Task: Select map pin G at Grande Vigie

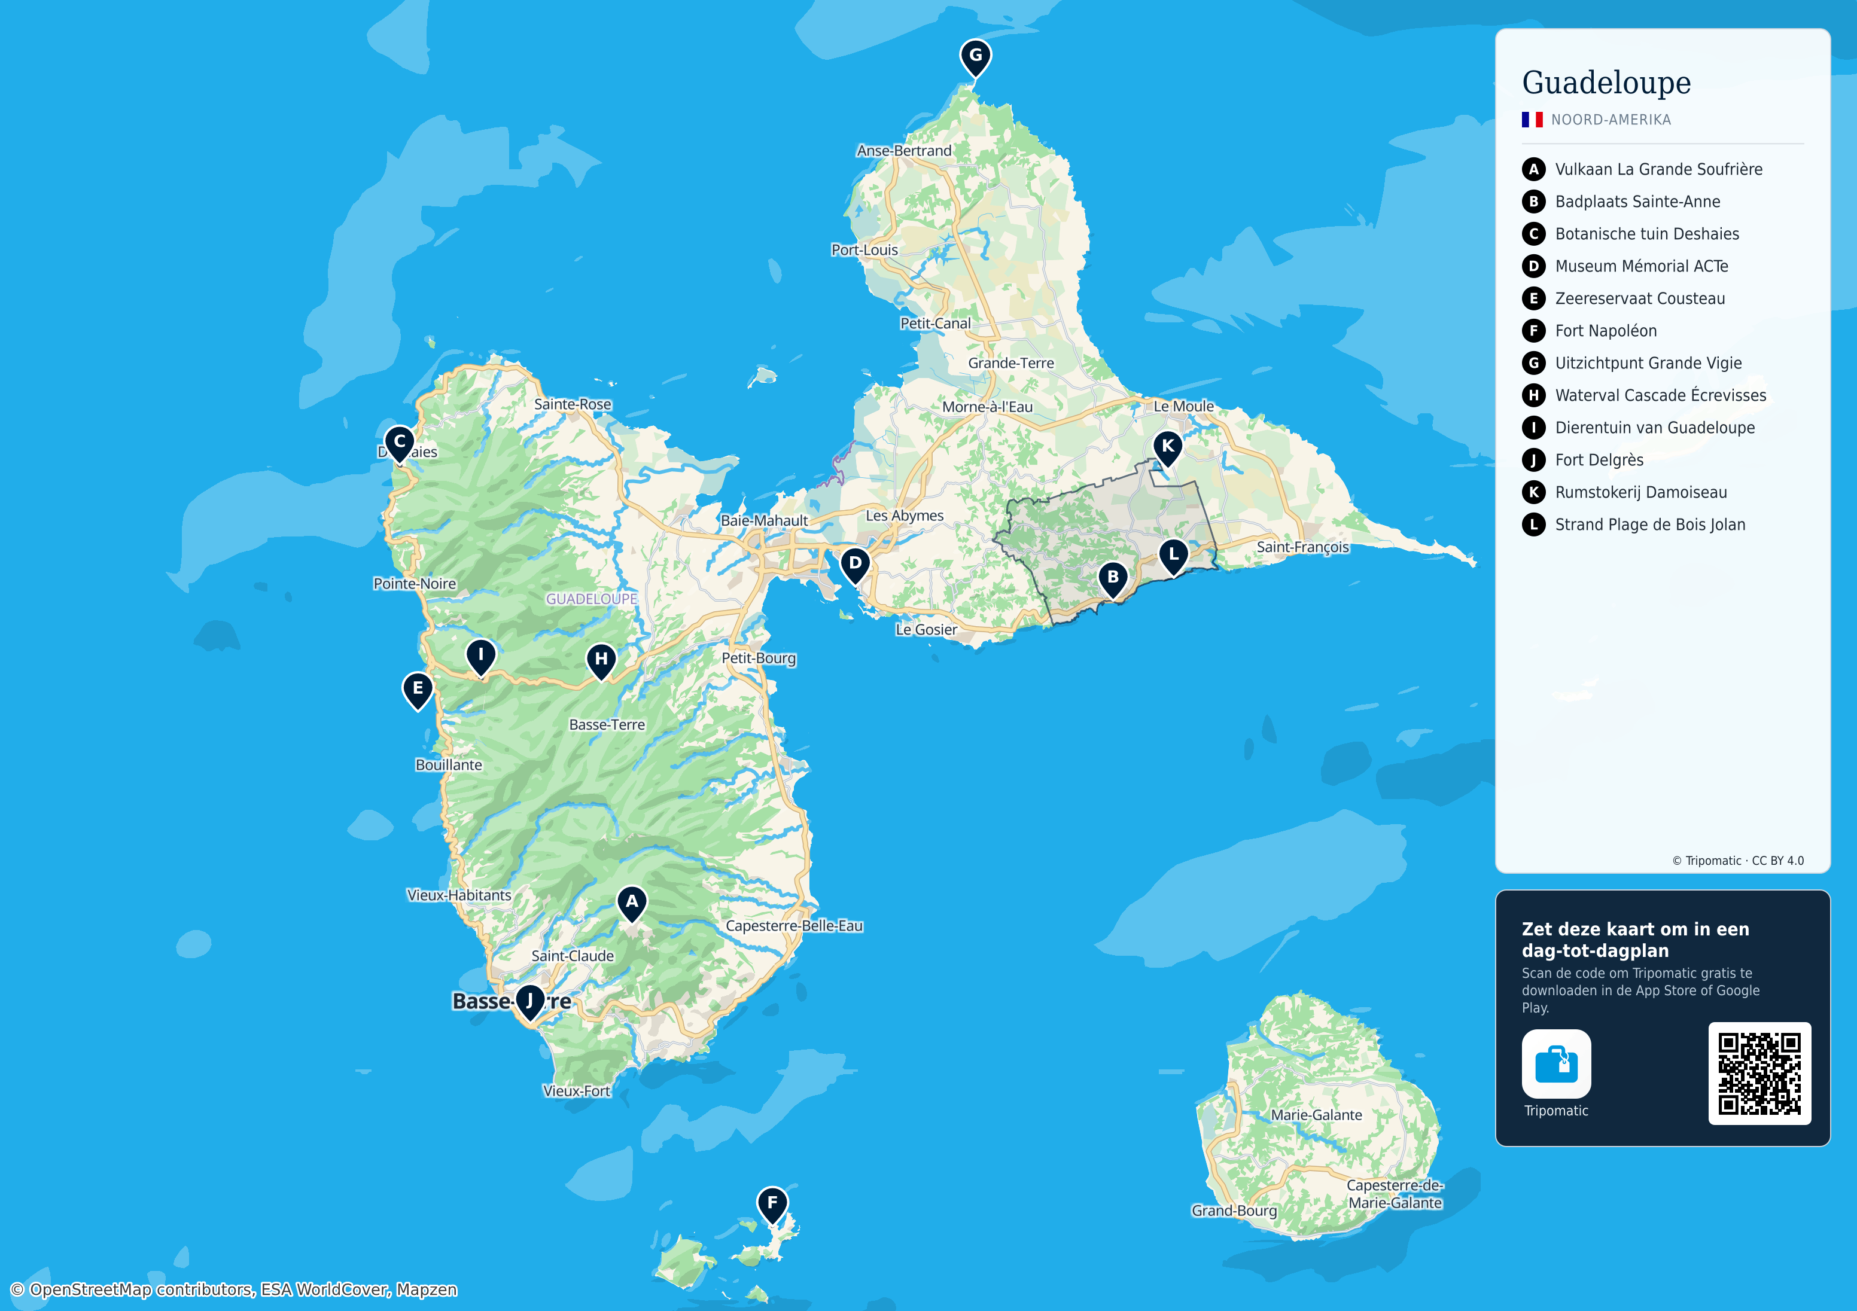Action: tap(975, 57)
